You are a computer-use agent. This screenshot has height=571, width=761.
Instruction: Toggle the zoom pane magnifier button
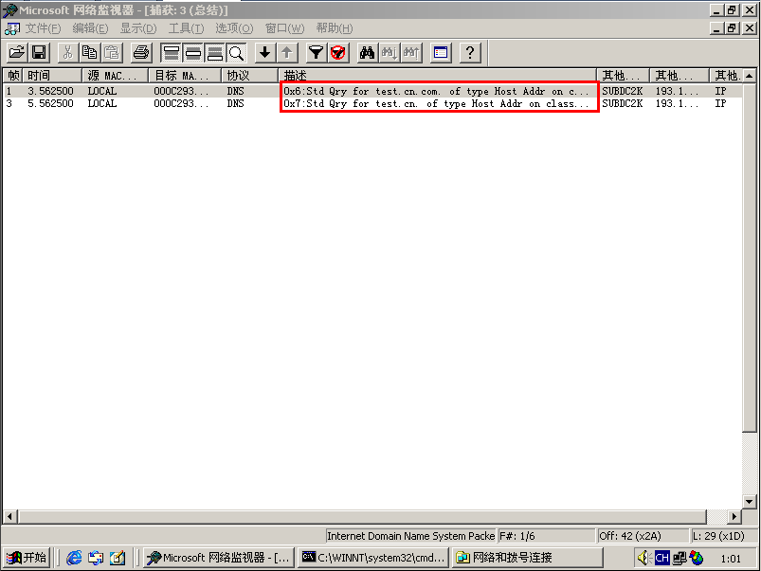click(x=236, y=53)
